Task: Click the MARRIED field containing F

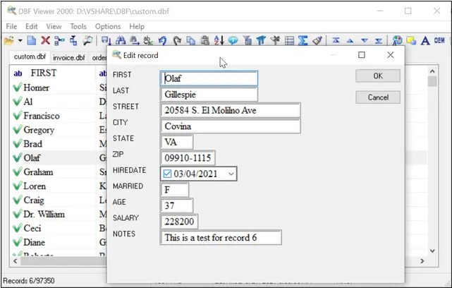Action: [174, 190]
